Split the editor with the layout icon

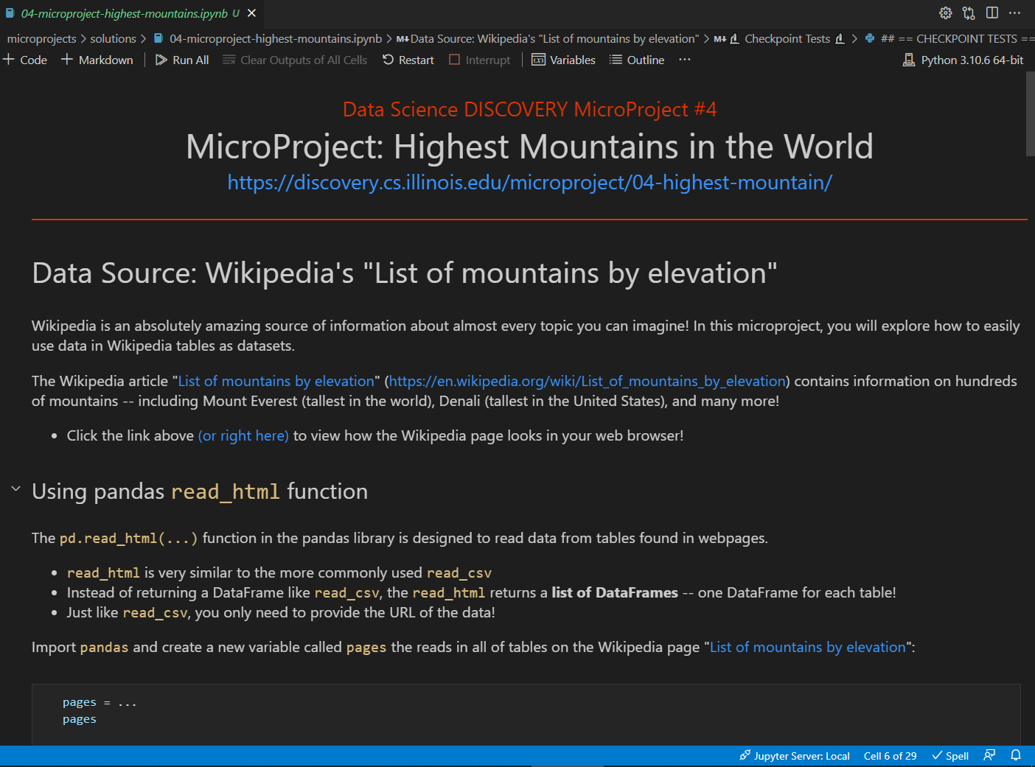click(992, 13)
